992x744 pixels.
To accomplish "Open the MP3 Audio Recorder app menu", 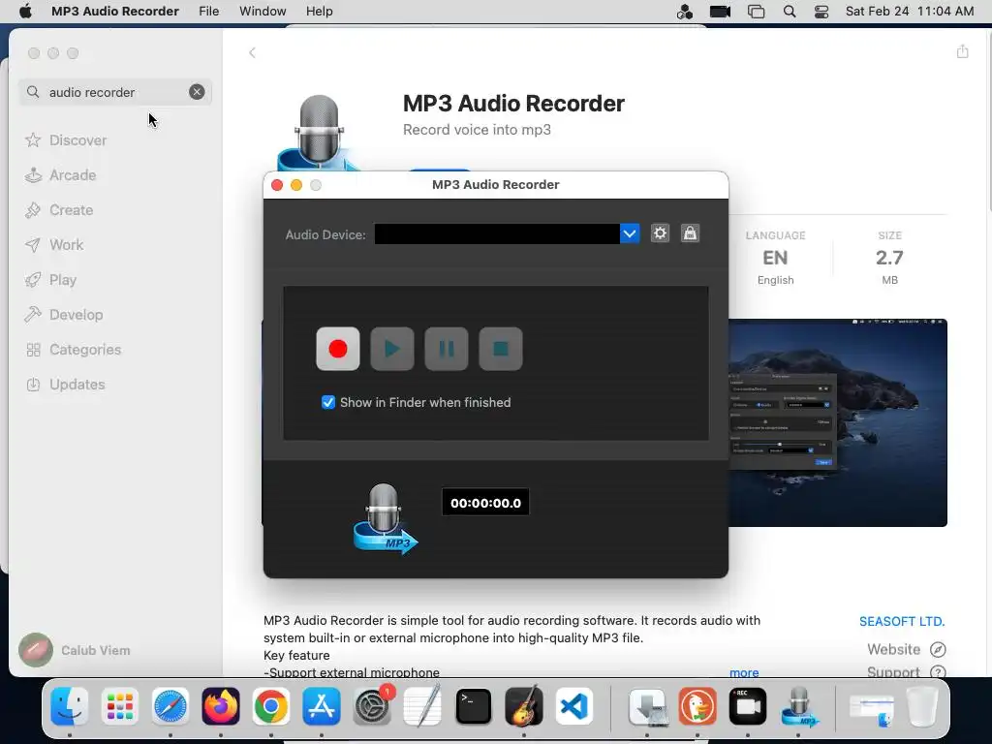I will coord(115,12).
